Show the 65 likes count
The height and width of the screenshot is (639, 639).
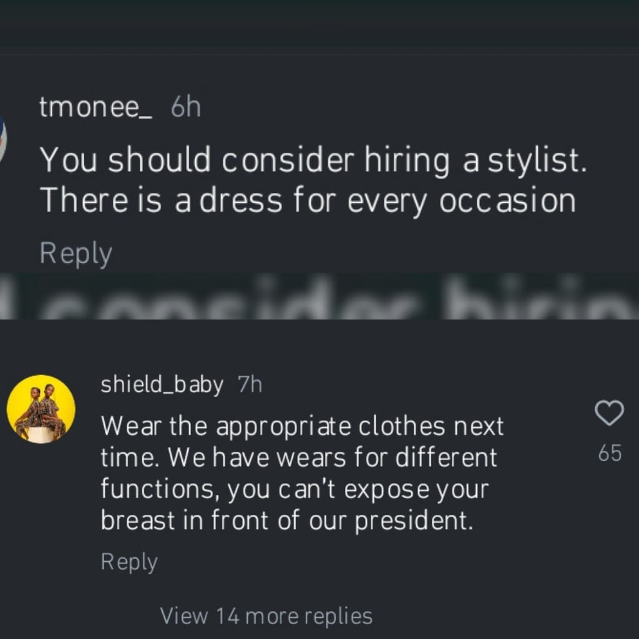pyautogui.click(x=609, y=454)
